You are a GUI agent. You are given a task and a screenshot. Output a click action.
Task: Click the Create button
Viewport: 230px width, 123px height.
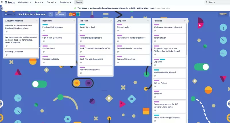pos(79,2)
